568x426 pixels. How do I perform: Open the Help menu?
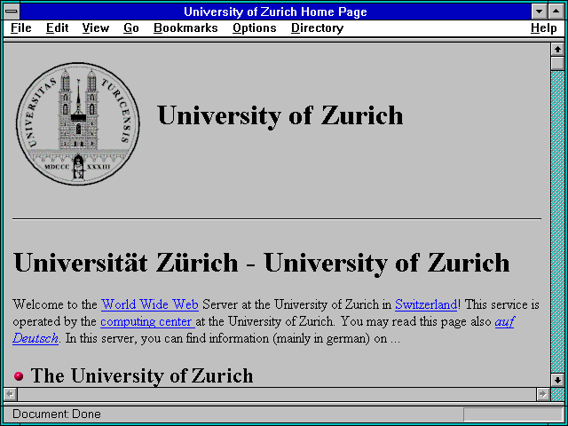543,28
